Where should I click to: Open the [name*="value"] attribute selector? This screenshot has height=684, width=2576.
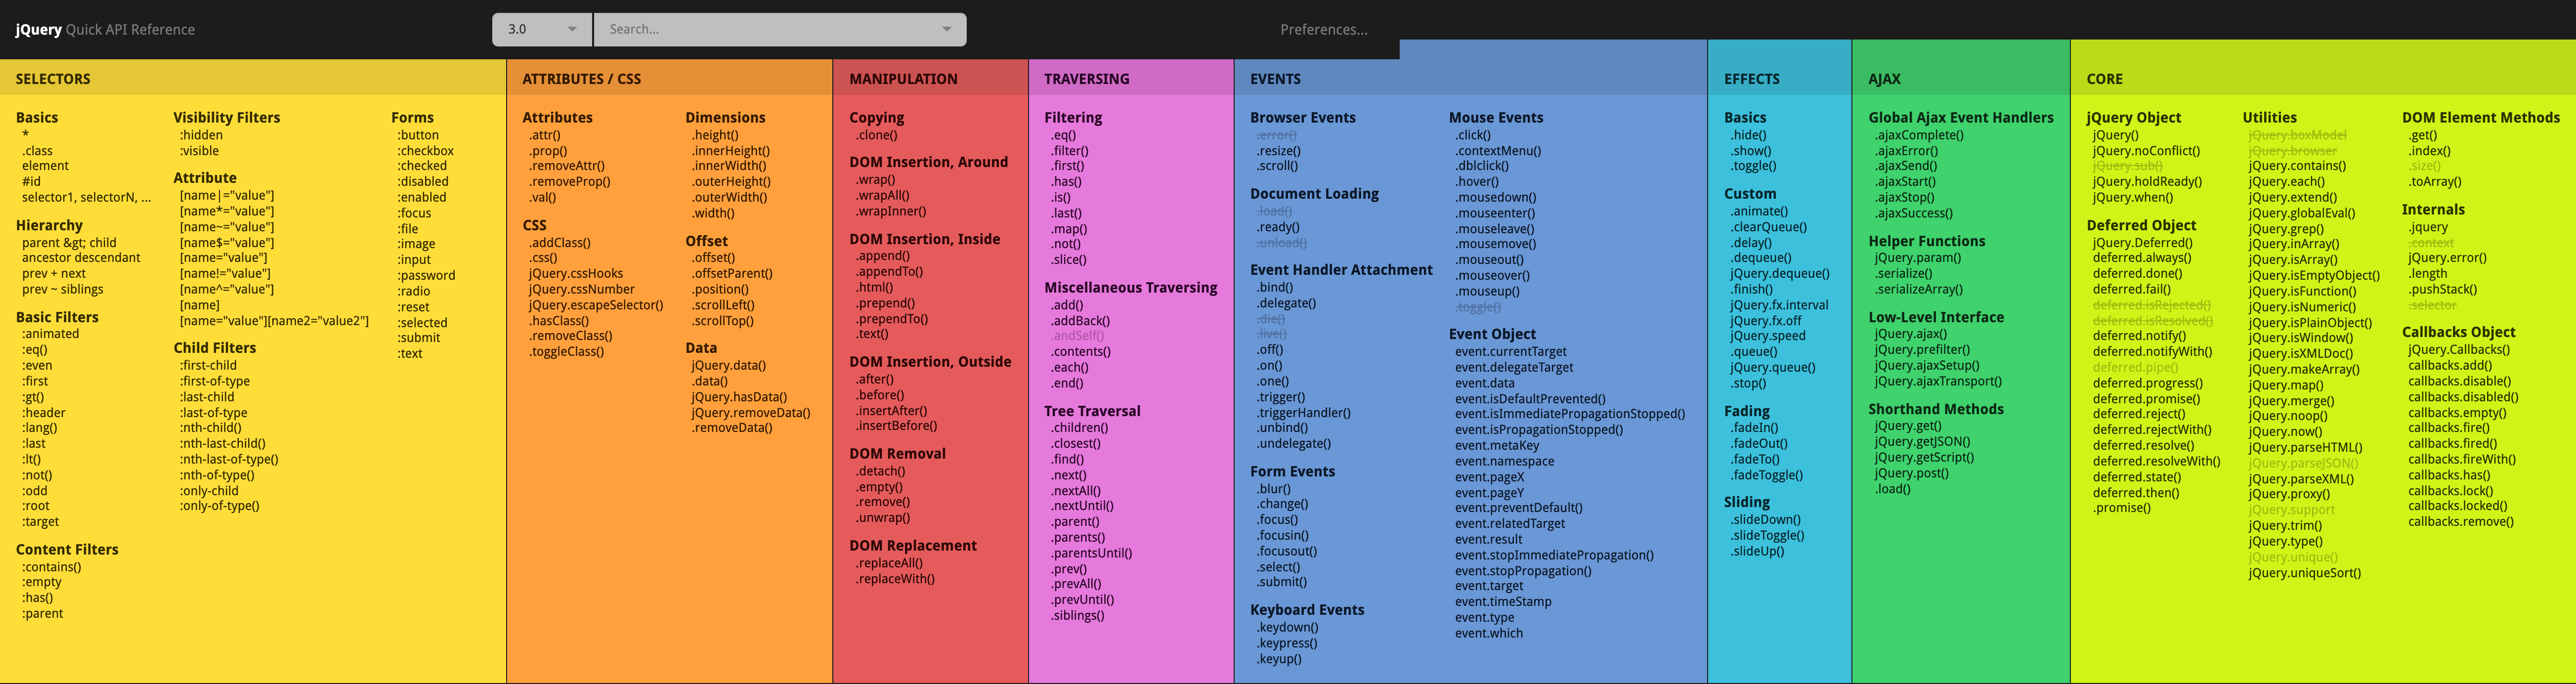point(226,211)
